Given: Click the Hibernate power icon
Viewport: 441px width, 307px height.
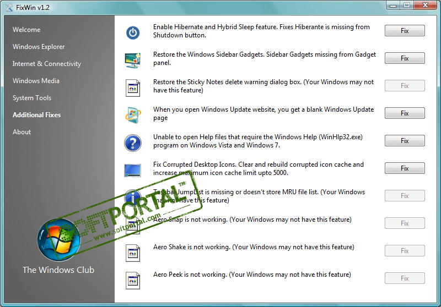Looking at the screenshot, I should point(133,33).
